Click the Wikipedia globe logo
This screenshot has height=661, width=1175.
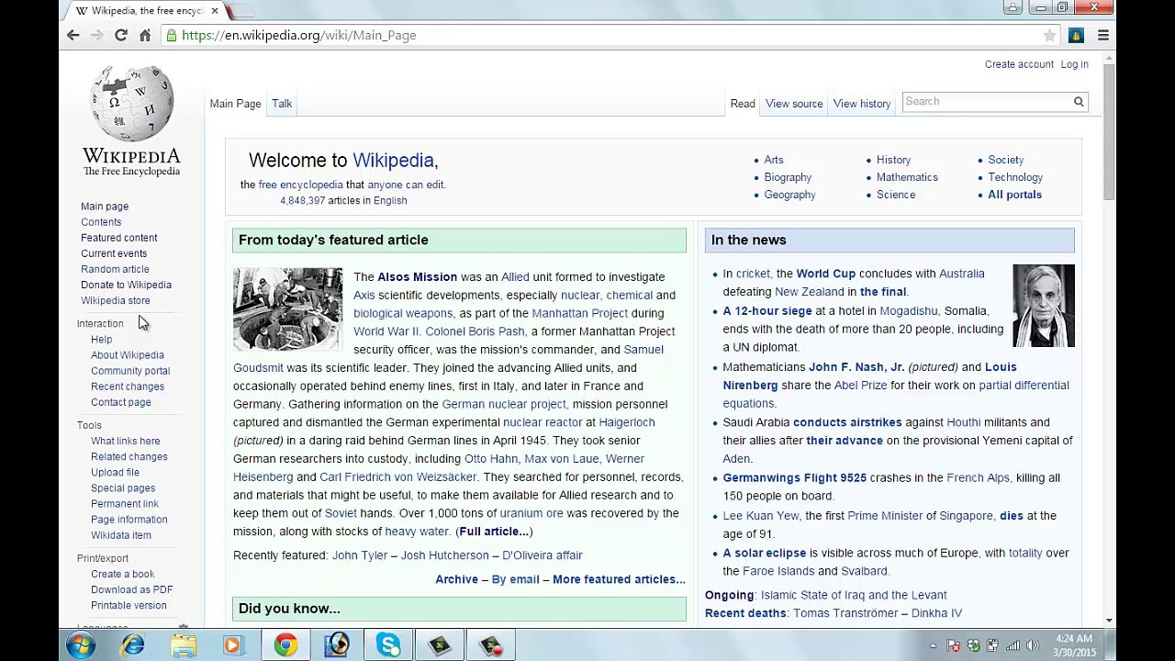131,103
